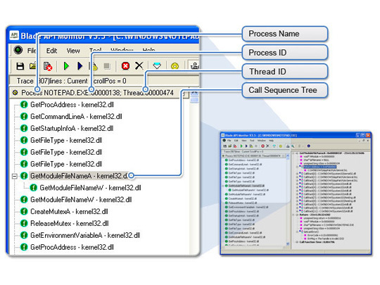Open the File menu
380x285 pixels.
click(x=32, y=51)
